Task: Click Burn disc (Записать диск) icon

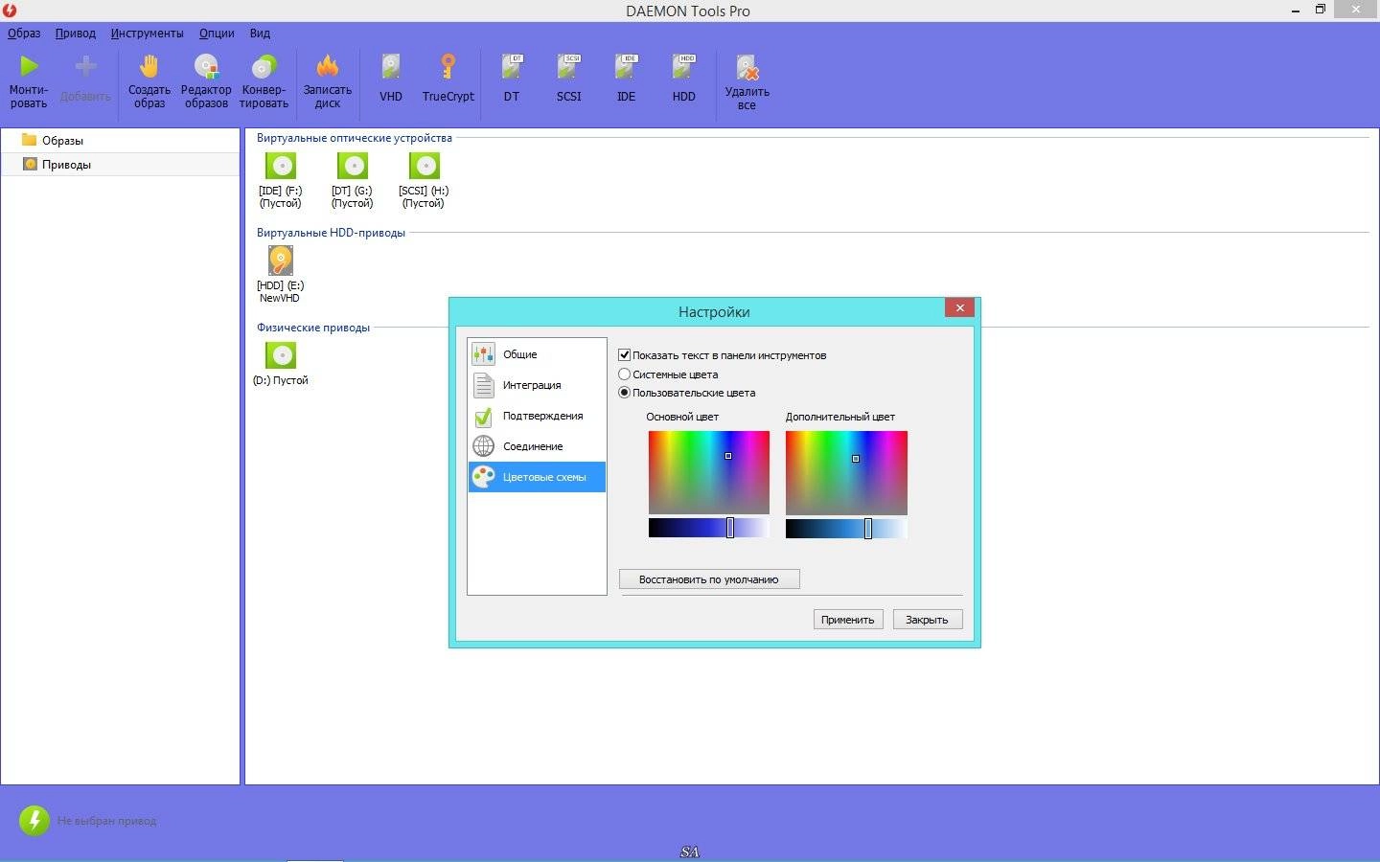Action: tap(328, 66)
